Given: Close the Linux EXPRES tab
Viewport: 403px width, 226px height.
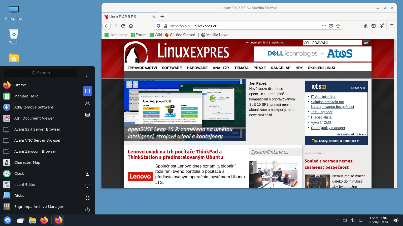Looking at the screenshot, I should coord(154,17).
